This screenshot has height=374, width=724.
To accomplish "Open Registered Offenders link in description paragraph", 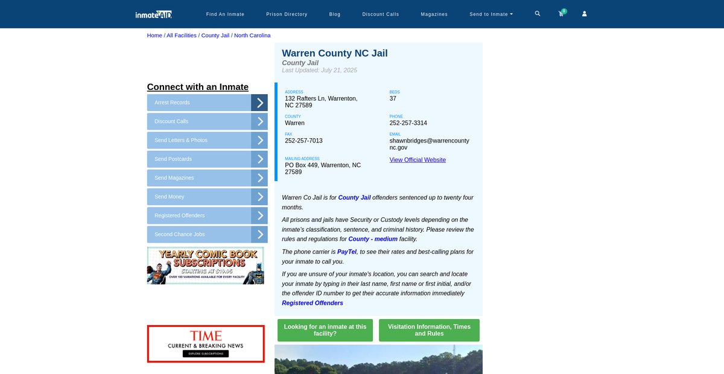I will (313, 303).
